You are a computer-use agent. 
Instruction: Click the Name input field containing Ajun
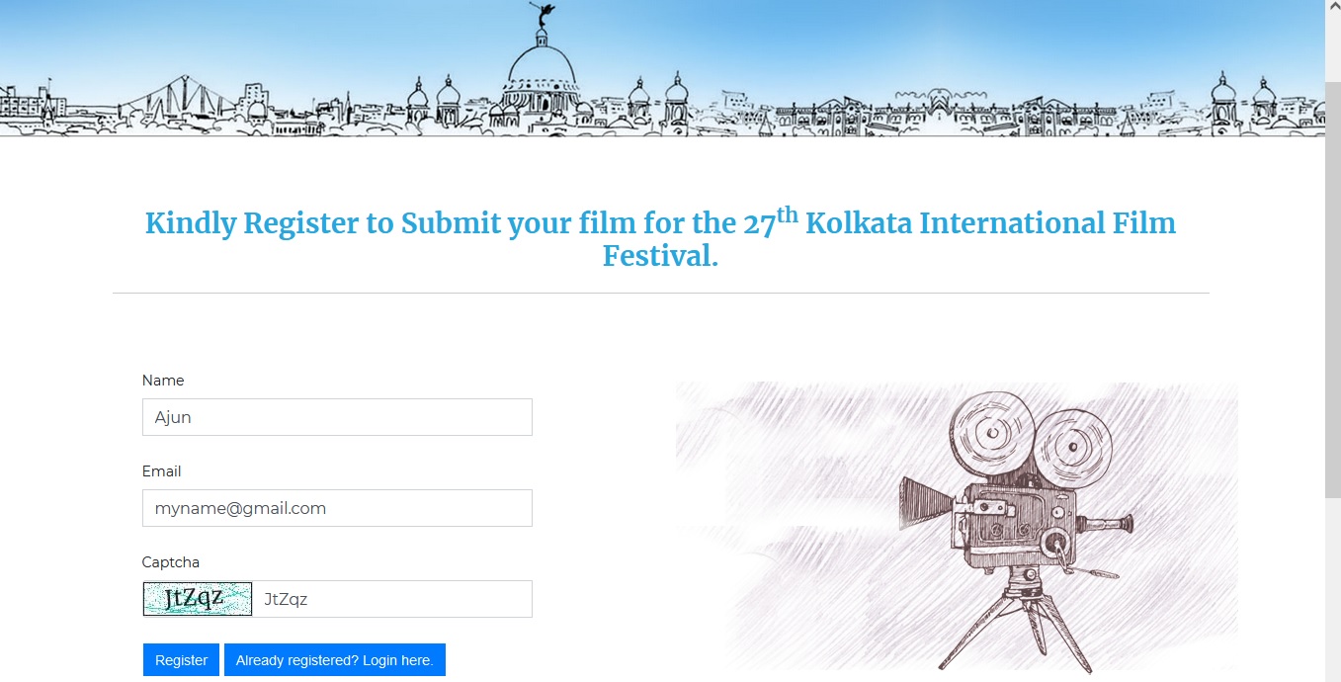click(337, 417)
